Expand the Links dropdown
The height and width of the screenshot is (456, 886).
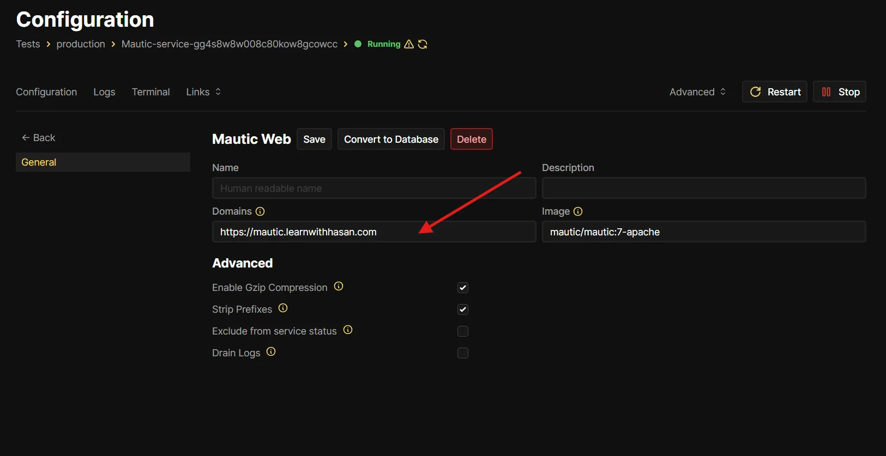click(x=203, y=92)
